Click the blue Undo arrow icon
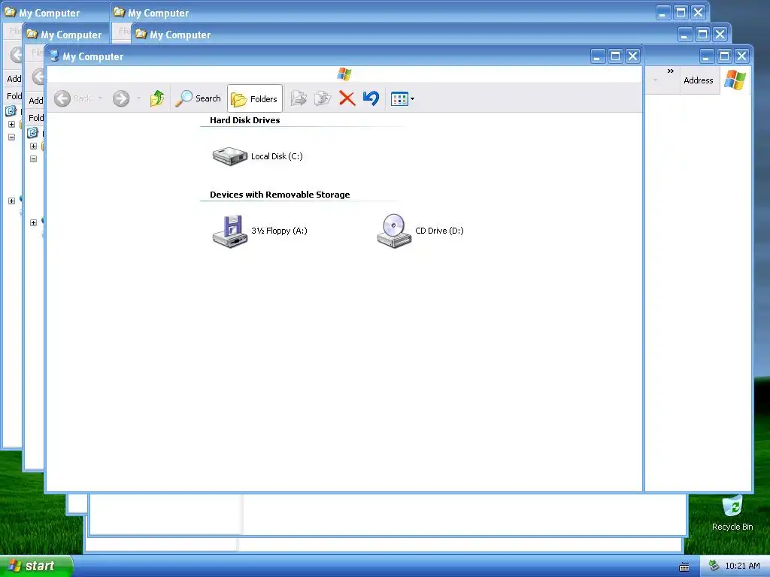Screen dimensions: 770x577 pyautogui.click(x=371, y=98)
